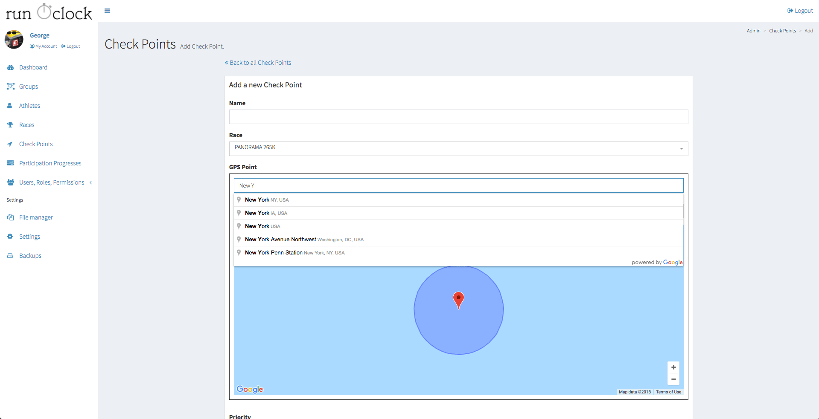
Task: Open Participation Progresses menu item
Action: (50, 163)
